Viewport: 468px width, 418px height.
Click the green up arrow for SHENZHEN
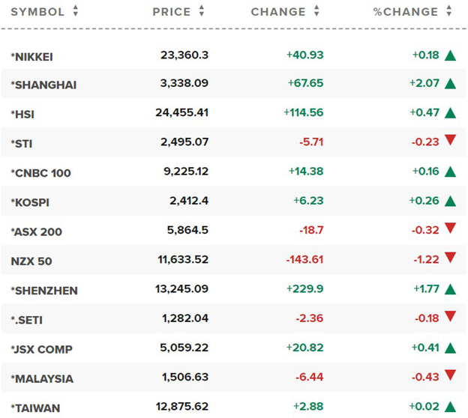coord(450,289)
